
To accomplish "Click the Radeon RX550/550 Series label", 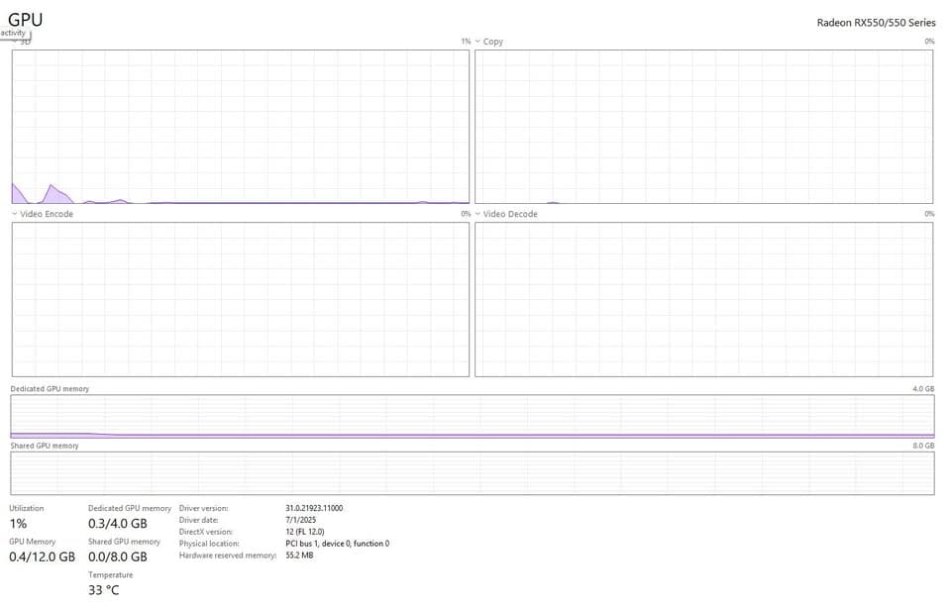I will pos(876,23).
